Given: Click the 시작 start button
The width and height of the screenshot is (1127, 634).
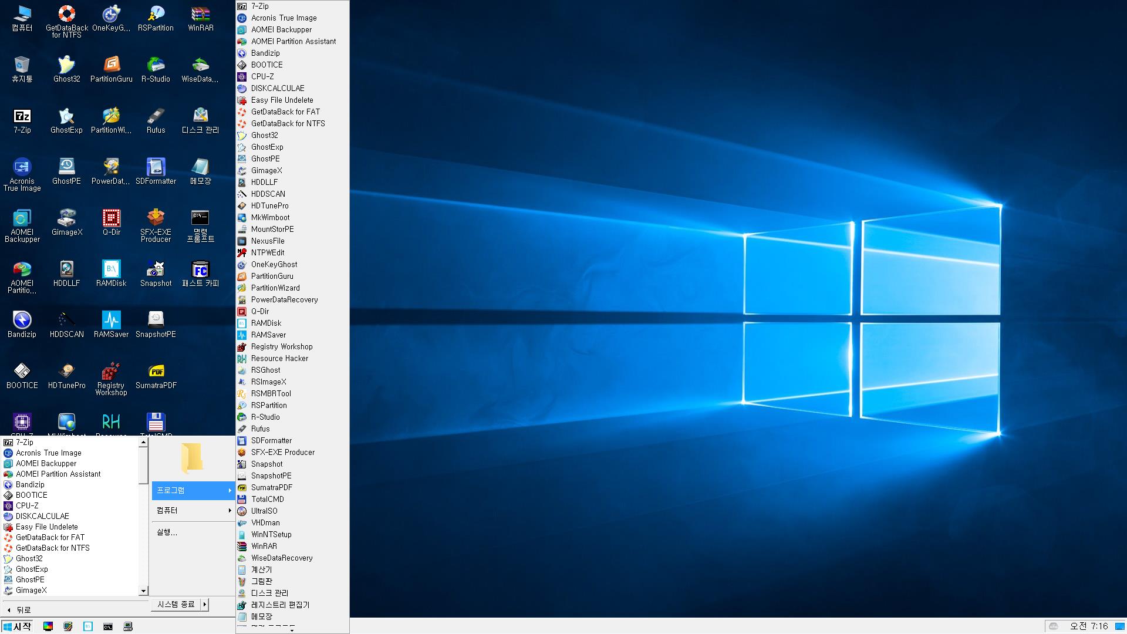Looking at the screenshot, I should tap(17, 626).
